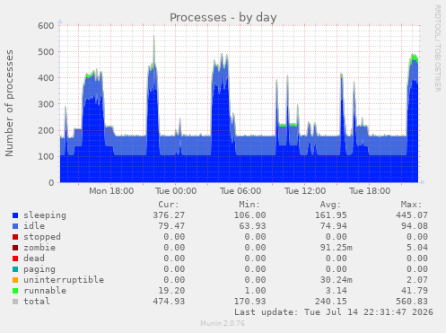Click runnable maximum value 41.79
The image size is (446, 333).
pyautogui.click(x=415, y=291)
